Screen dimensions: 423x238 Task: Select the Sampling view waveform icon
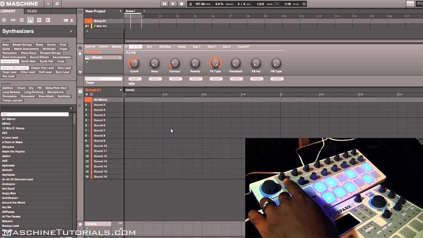80,106
